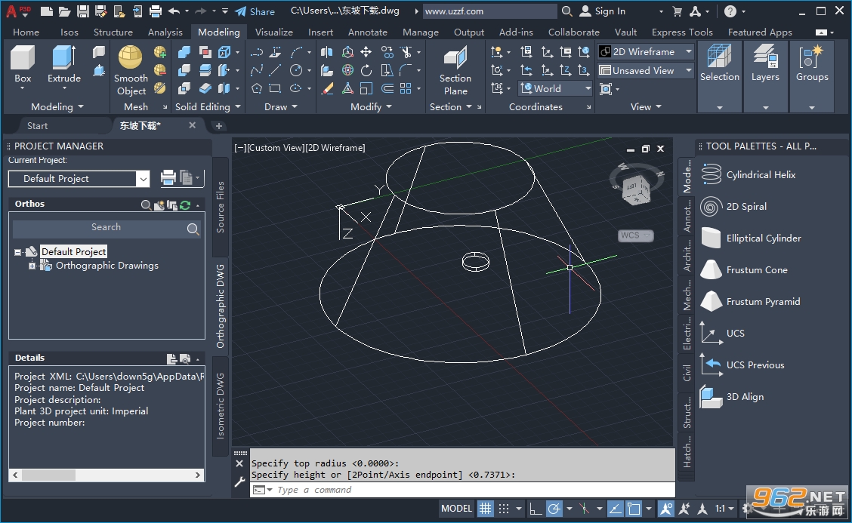Image resolution: width=852 pixels, height=523 pixels.
Task: Open the Selection panel button
Action: (x=719, y=64)
